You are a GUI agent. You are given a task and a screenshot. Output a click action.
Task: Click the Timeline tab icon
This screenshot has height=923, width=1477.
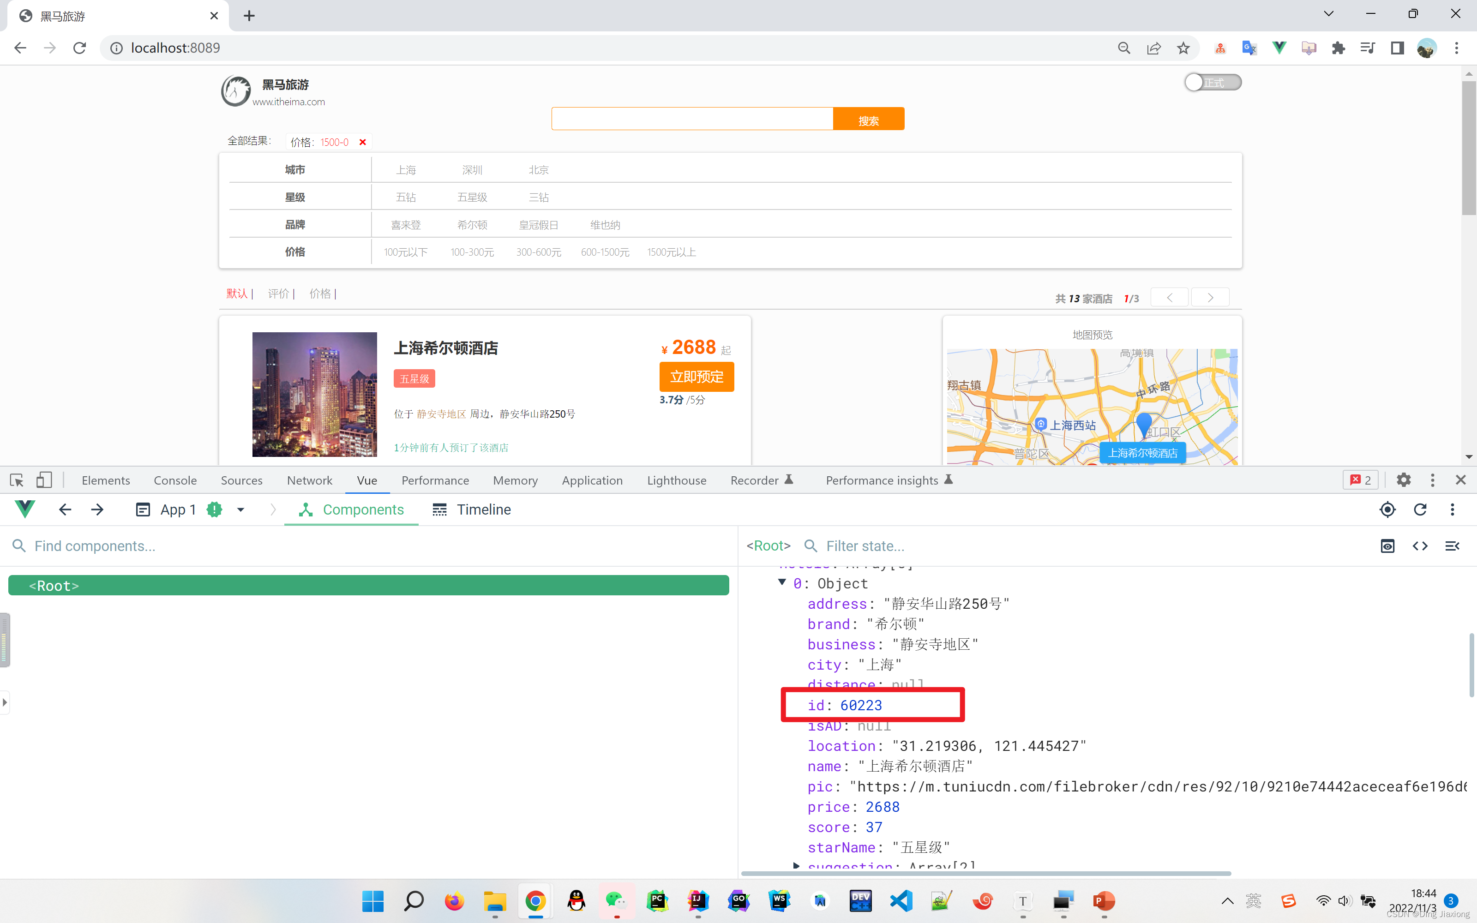click(x=439, y=509)
